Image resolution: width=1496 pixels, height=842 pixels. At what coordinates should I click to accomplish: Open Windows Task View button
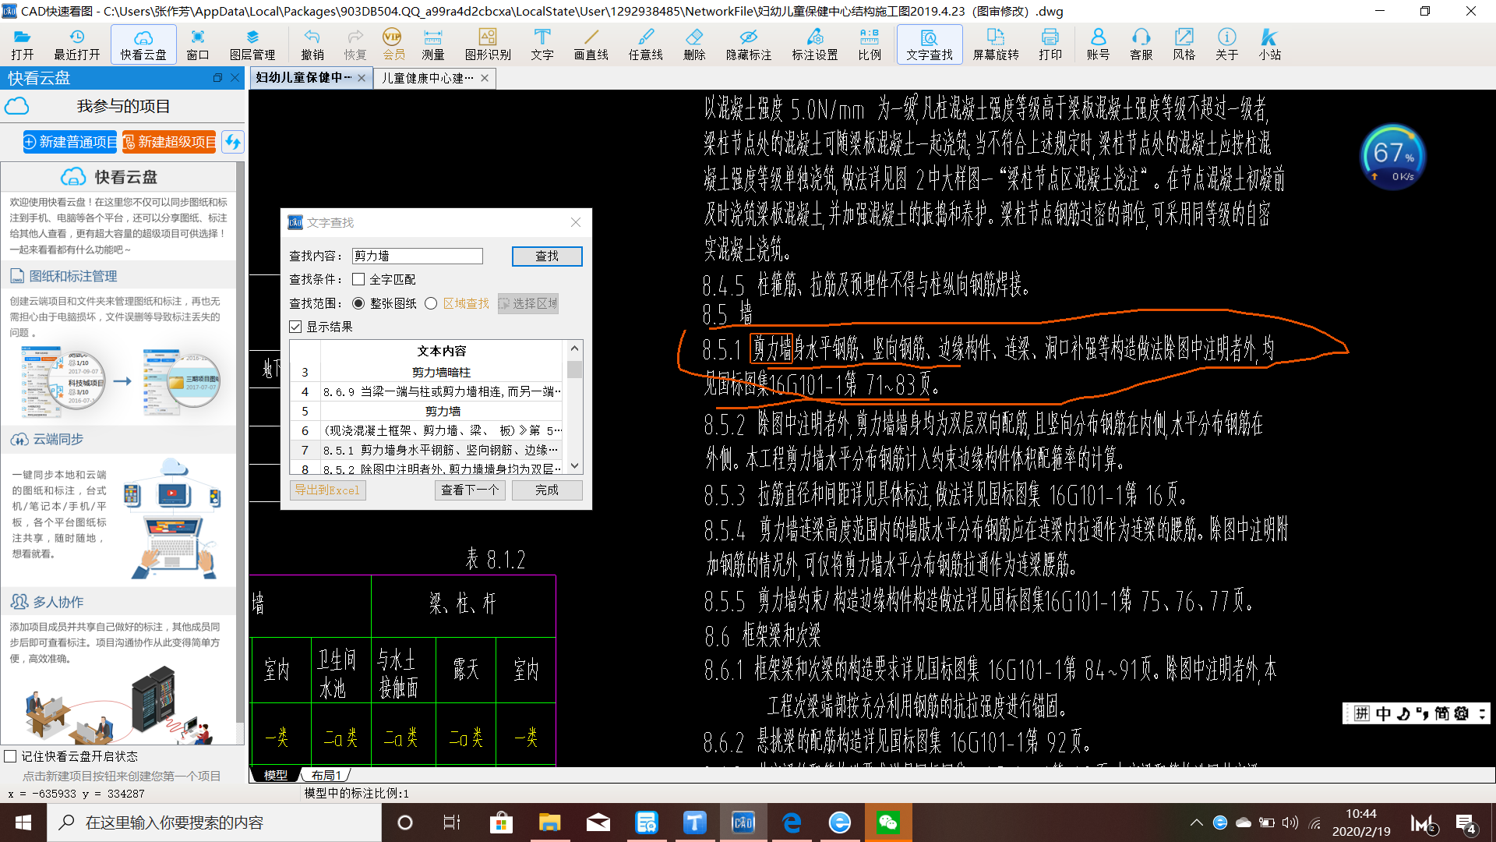452,823
